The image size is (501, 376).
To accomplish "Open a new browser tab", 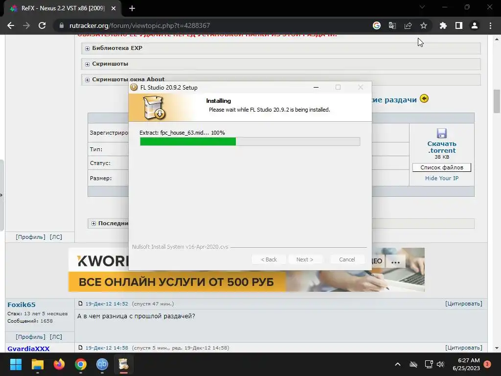I will coord(132,8).
